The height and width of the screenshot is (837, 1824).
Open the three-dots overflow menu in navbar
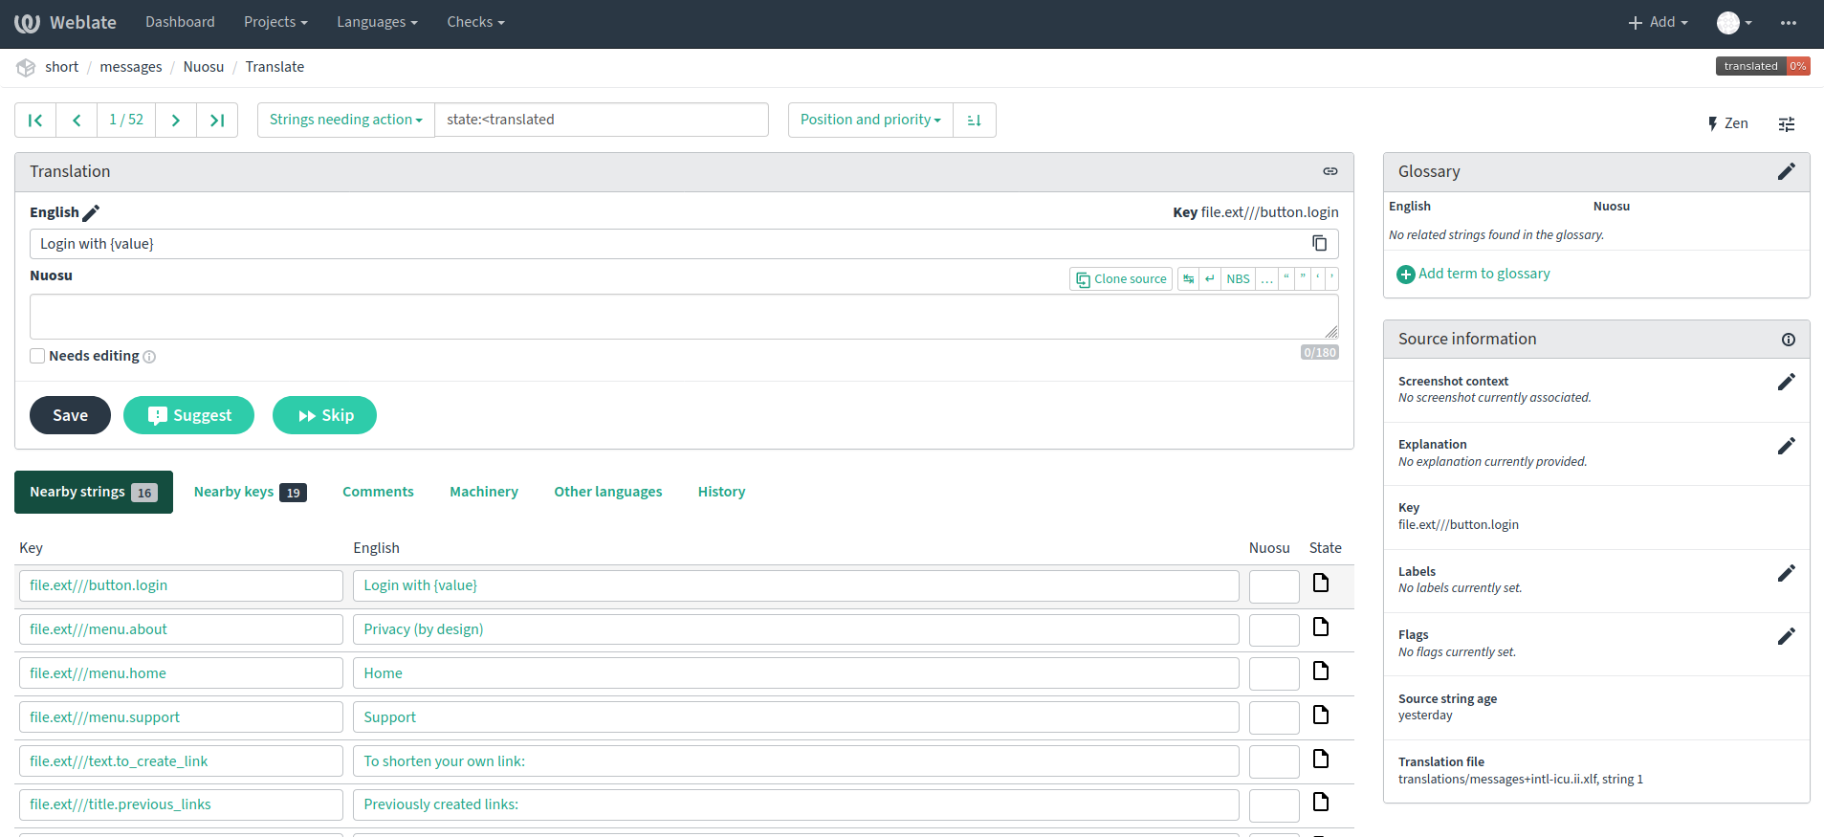coord(1789,22)
